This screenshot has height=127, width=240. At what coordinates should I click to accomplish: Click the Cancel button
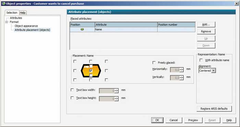pos(174,120)
